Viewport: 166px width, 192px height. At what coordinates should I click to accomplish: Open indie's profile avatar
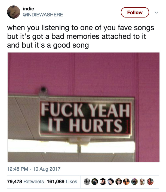[x=14, y=12]
